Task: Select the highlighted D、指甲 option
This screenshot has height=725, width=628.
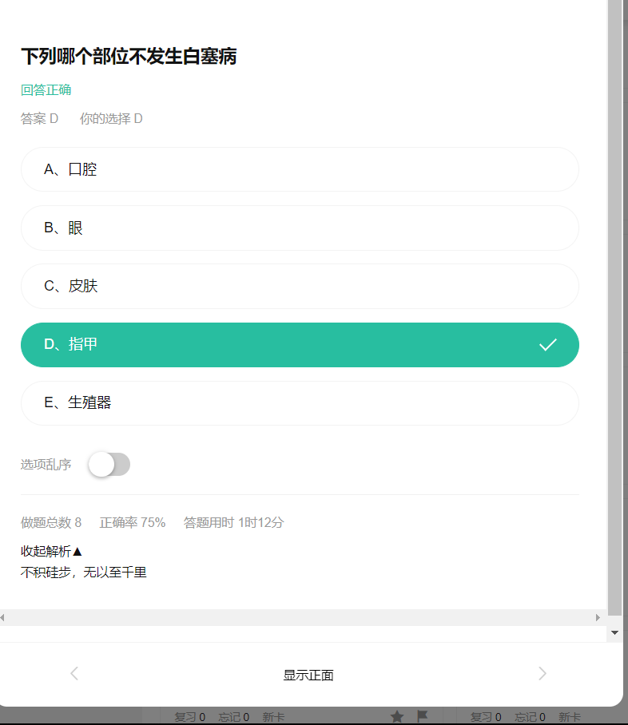Action: click(x=300, y=345)
